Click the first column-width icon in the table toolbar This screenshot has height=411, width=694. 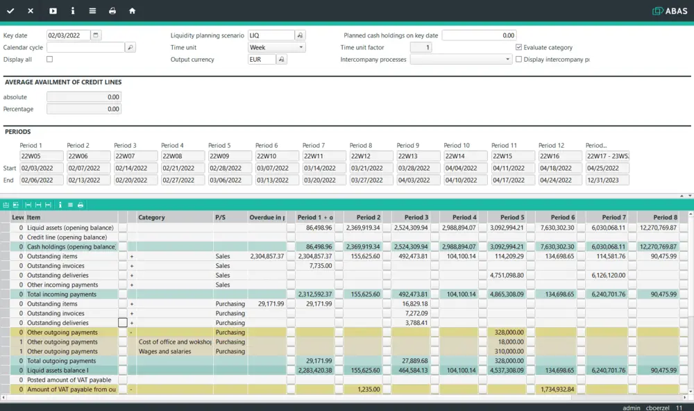point(28,205)
